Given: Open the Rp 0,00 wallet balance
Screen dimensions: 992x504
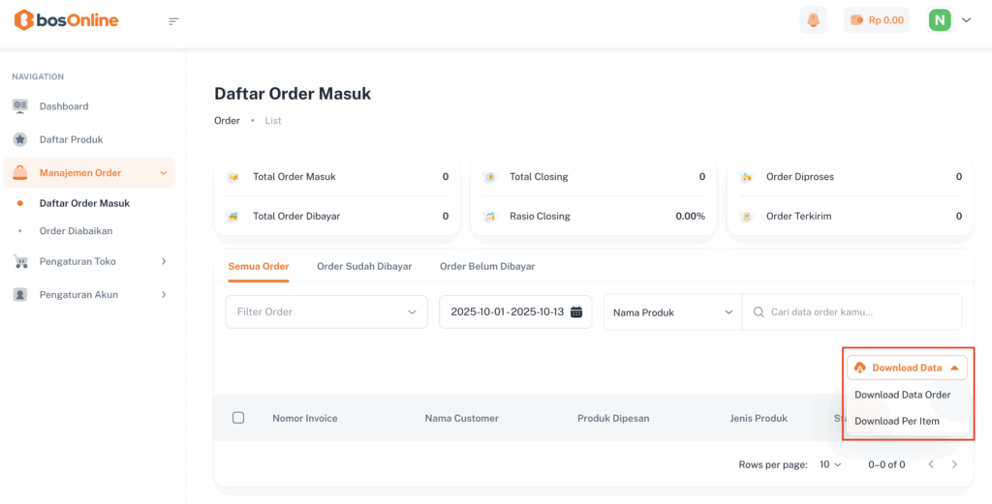Looking at the screenshot, I should [x=877, y=20].
